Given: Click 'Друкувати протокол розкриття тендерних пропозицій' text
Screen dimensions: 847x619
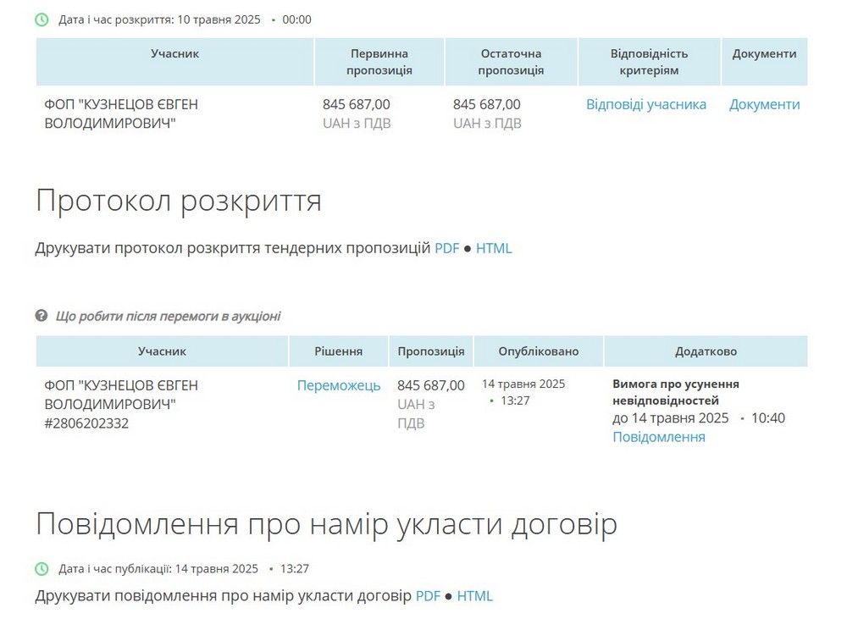Looking at the screenshot, I should (233, 248).
